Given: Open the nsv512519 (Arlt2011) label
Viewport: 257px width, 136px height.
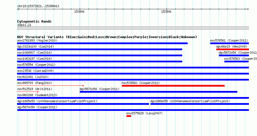Looking at the screenshot, I should coord(35,89).
